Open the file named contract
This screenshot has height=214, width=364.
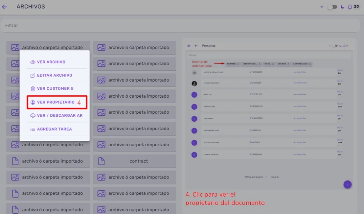click(x=134, y=161)
